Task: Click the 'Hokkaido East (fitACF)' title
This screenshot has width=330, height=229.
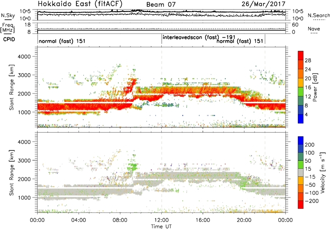Action: (x=80, y=4)
